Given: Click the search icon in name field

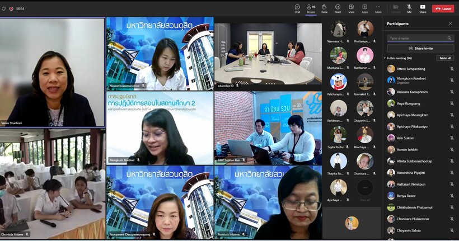Looking at the screenshot, I should pos(449,39).
